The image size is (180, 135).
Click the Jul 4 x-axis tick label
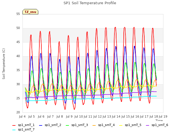[x=22, y=116]
